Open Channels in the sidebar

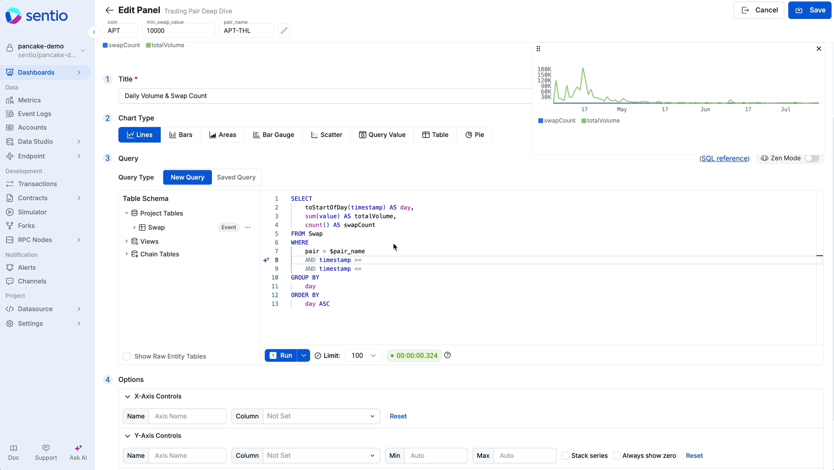32,281
